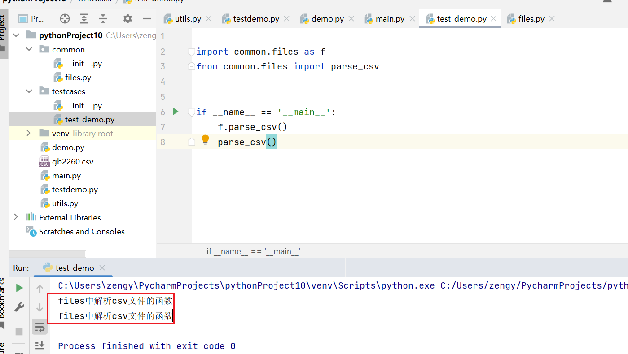Expand External Libraries node
Image resolution: width=628 pixels, height=354 pixels.
(x=16, y=217)
